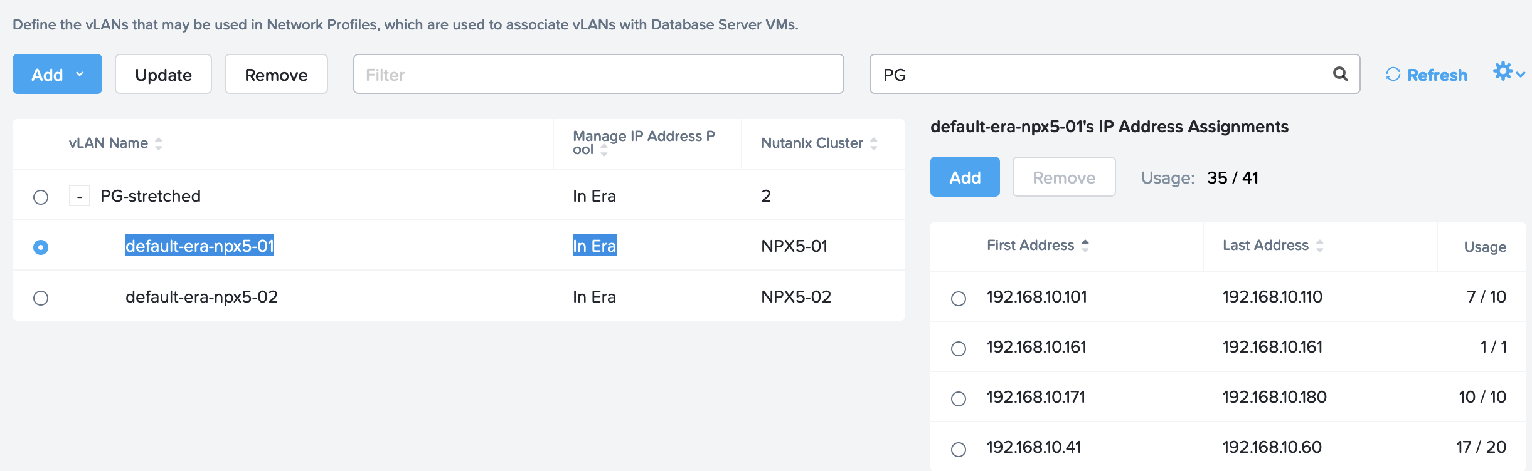Click the Remove vLAN button
Image resolution: width=1532 pixels, height=471 pixels.
(276, 74)
